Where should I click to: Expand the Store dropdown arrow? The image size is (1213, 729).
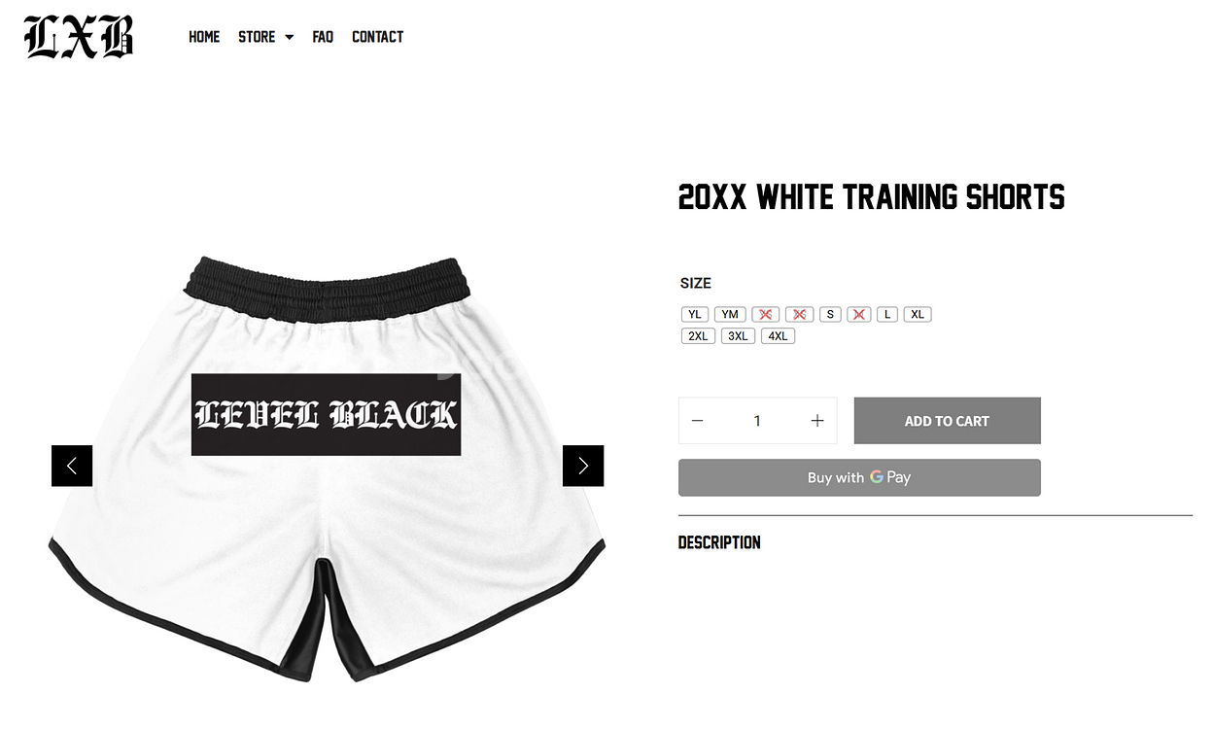[289, 38]
